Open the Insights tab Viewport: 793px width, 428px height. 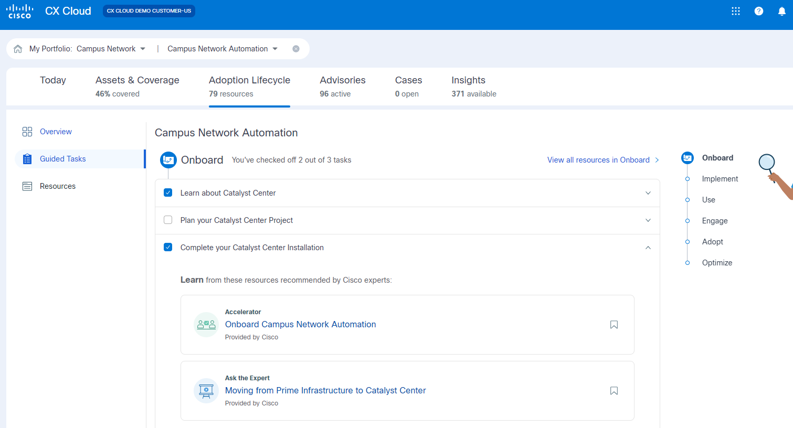(474, 87)
